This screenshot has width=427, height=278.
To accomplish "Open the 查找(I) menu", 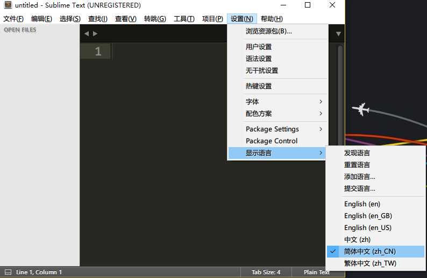I will [98, 19].
